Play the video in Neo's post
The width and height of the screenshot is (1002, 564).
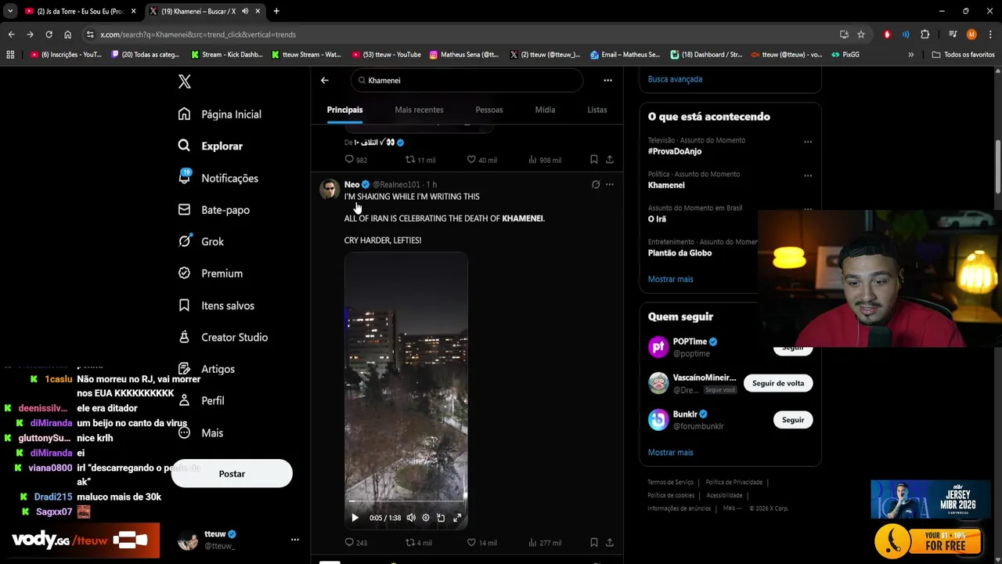(x=355, y=518)
